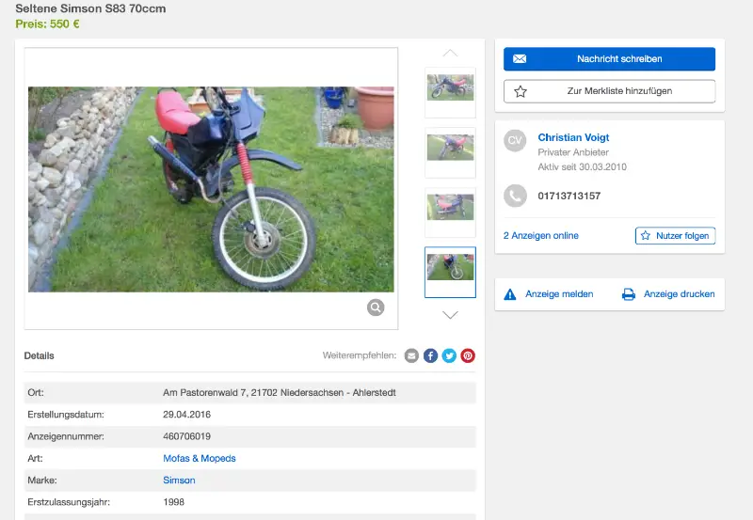Click the magnifier zoom icon on photo
This screenshot has height=520, width=753.
(376, 307)
